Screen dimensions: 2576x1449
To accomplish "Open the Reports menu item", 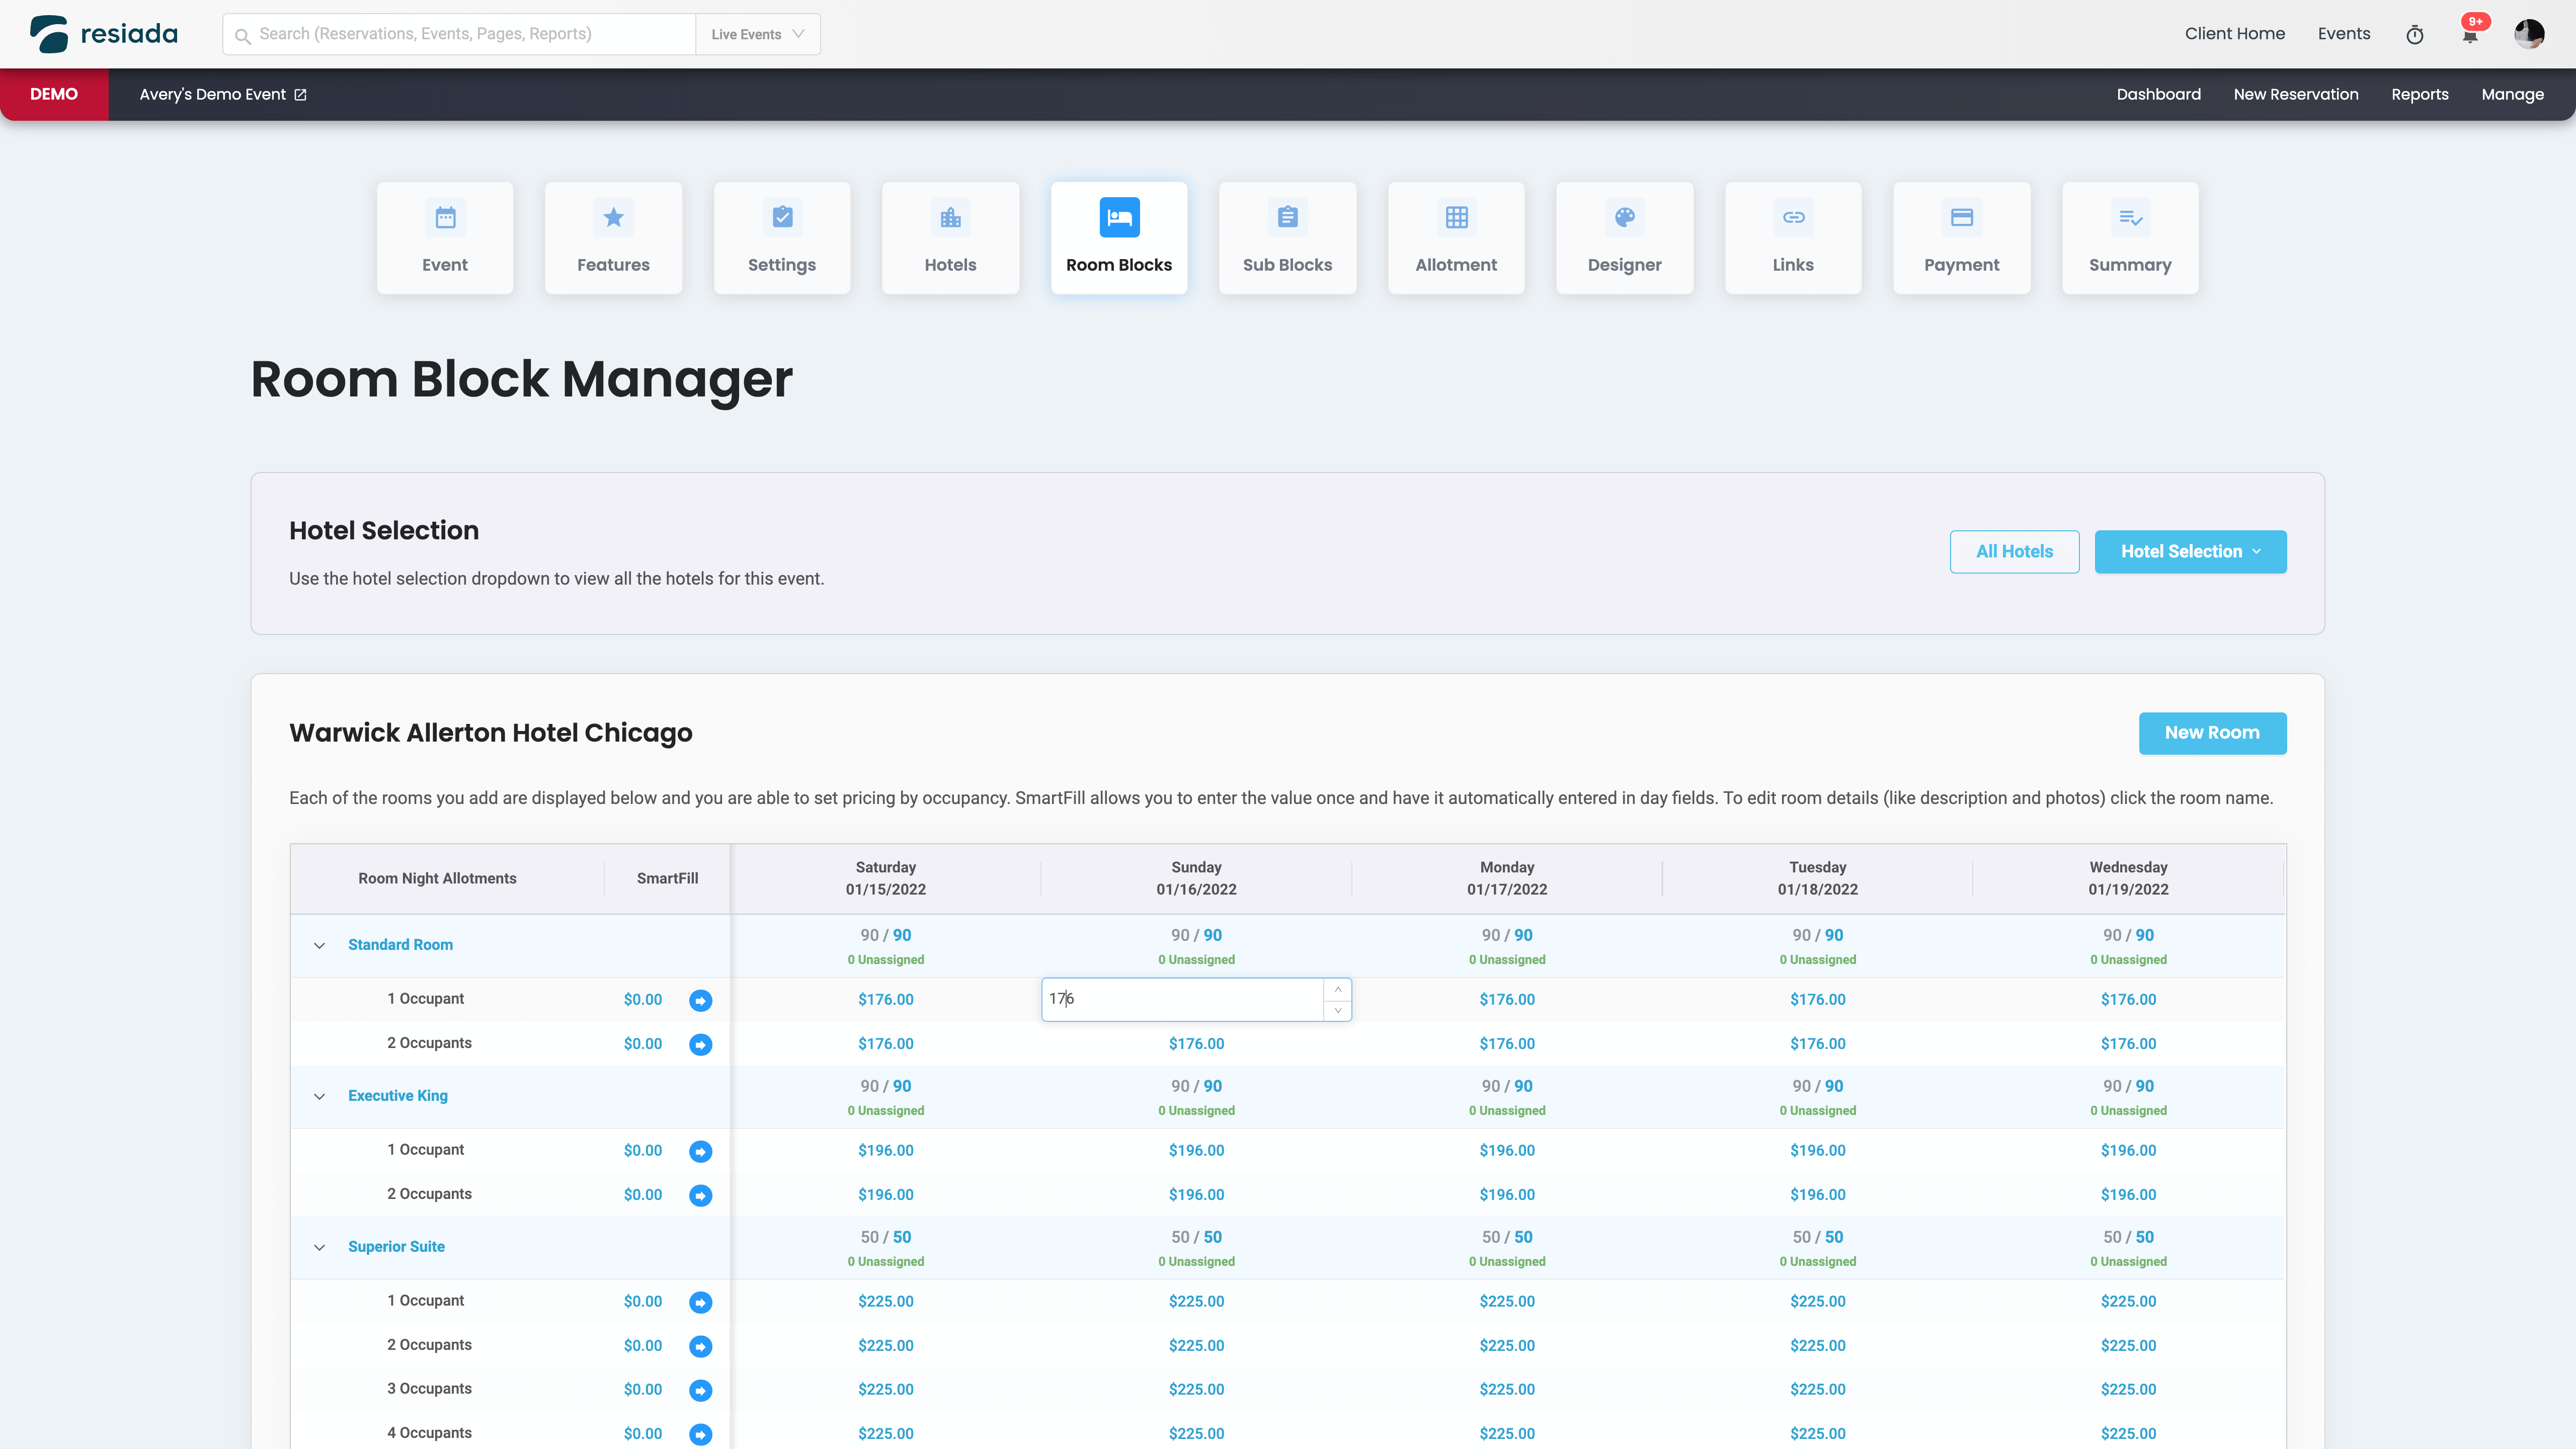I will 2419,94.
